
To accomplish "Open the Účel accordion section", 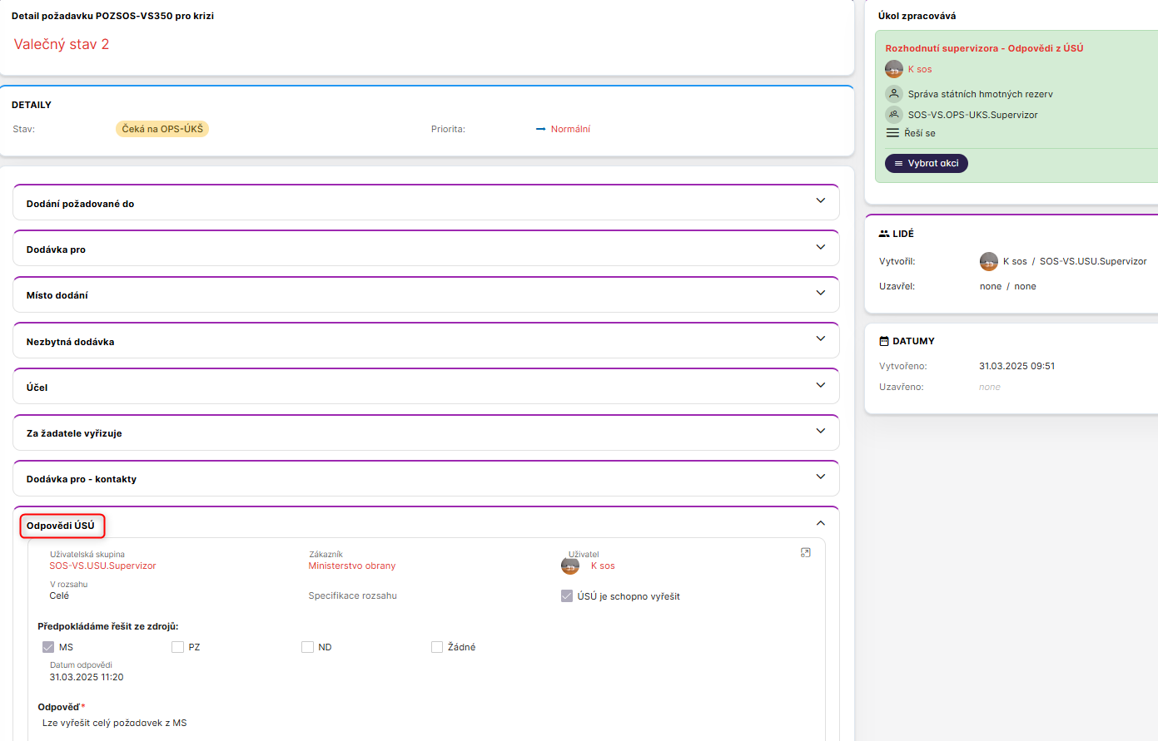I will 820,385.
